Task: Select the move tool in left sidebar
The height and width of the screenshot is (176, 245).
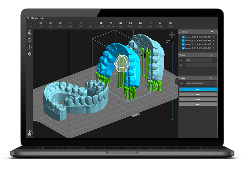Action: pyautogui.click(x=30, y=47)
